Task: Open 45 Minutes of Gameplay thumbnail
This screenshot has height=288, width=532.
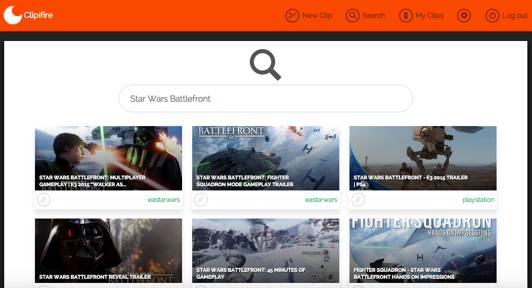Action: [x=266, y=251]
